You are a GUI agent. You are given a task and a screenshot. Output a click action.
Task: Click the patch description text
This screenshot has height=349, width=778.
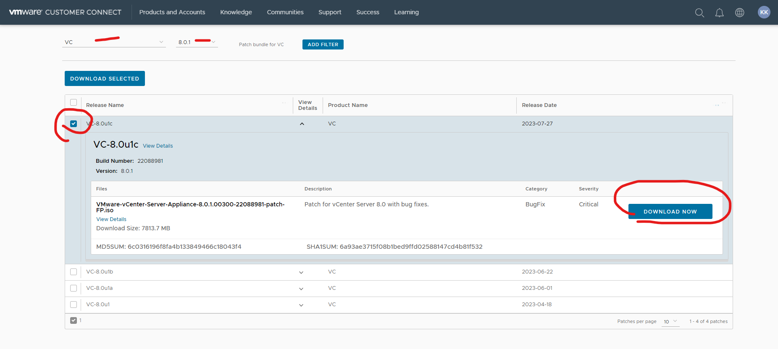click(367, 204)
